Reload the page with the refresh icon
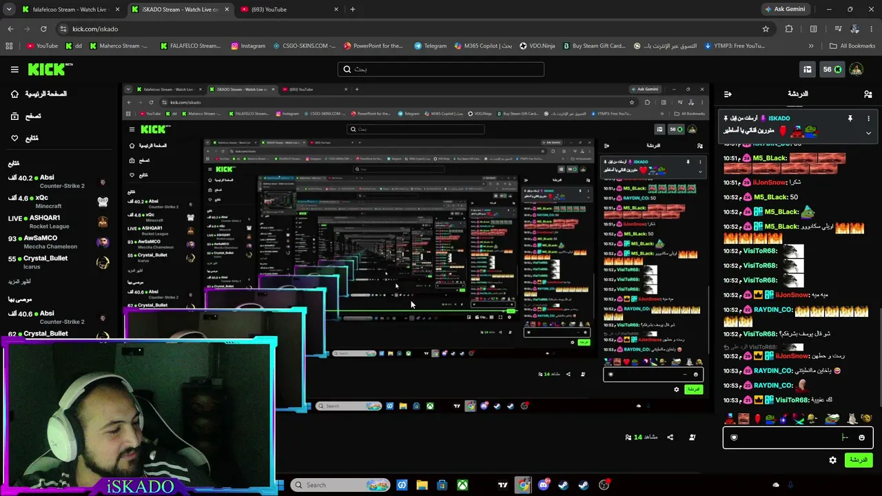Image resolution: width=882 pixels, height=496 pixels. pyautogui.click(x=43, y=29)
